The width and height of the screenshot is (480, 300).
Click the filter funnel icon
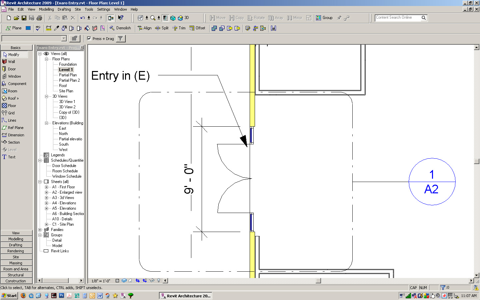120,39
